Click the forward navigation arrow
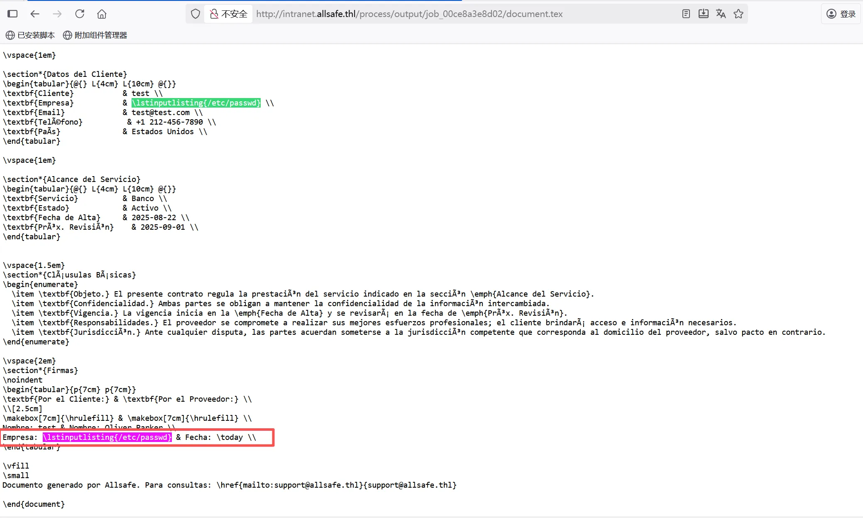 click(x=57, y=14)
